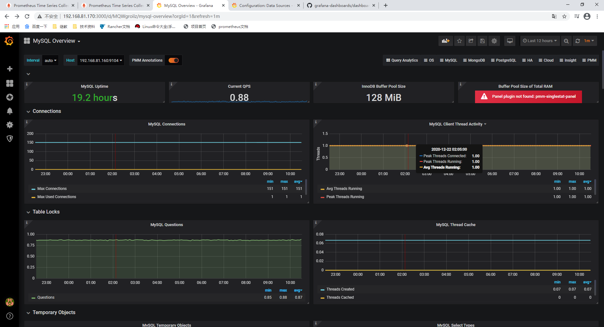Save the MySQL Overview dashboard
The height and width of the screenshot is (327, 604).
point(482,41)
